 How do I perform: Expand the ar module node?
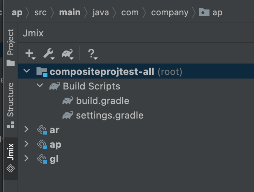[26, 129]
